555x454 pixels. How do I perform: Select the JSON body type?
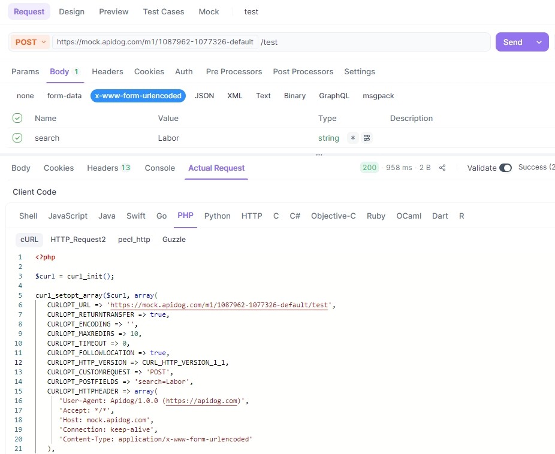coord(204,96)
